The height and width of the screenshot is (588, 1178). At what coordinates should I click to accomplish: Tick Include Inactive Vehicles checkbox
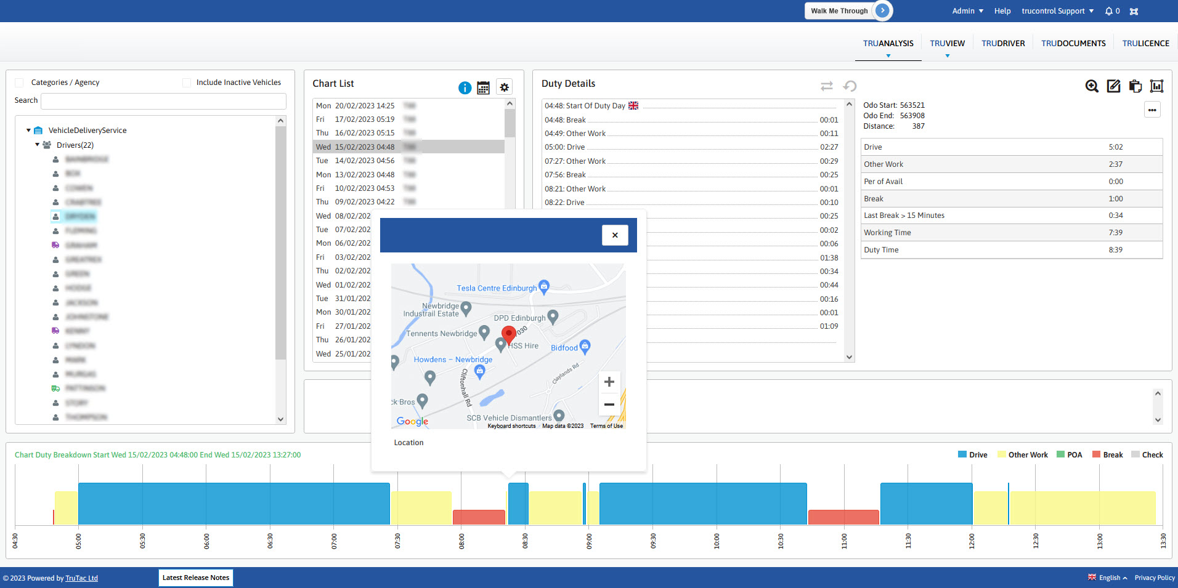click(187, 83)
